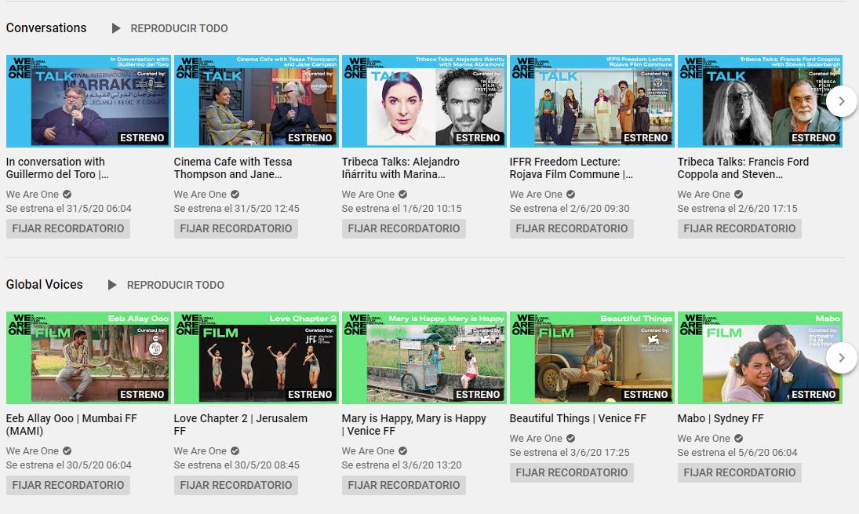
Task: Click premiere date 'Se estrena el 31/5/20 12:45'
Action: [237, 209]
